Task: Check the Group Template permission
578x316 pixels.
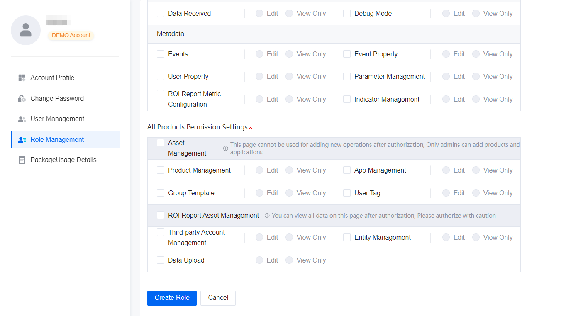Action: point(160,193)
